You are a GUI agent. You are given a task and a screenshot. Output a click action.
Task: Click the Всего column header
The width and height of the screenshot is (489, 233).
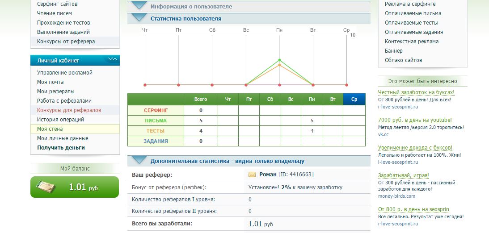(x=201, y=100)
